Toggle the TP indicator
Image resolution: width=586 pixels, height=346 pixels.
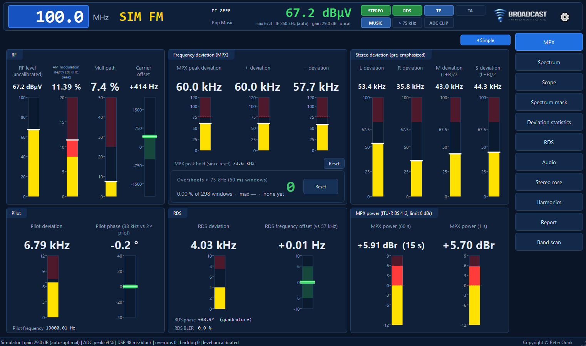(439, 11)
